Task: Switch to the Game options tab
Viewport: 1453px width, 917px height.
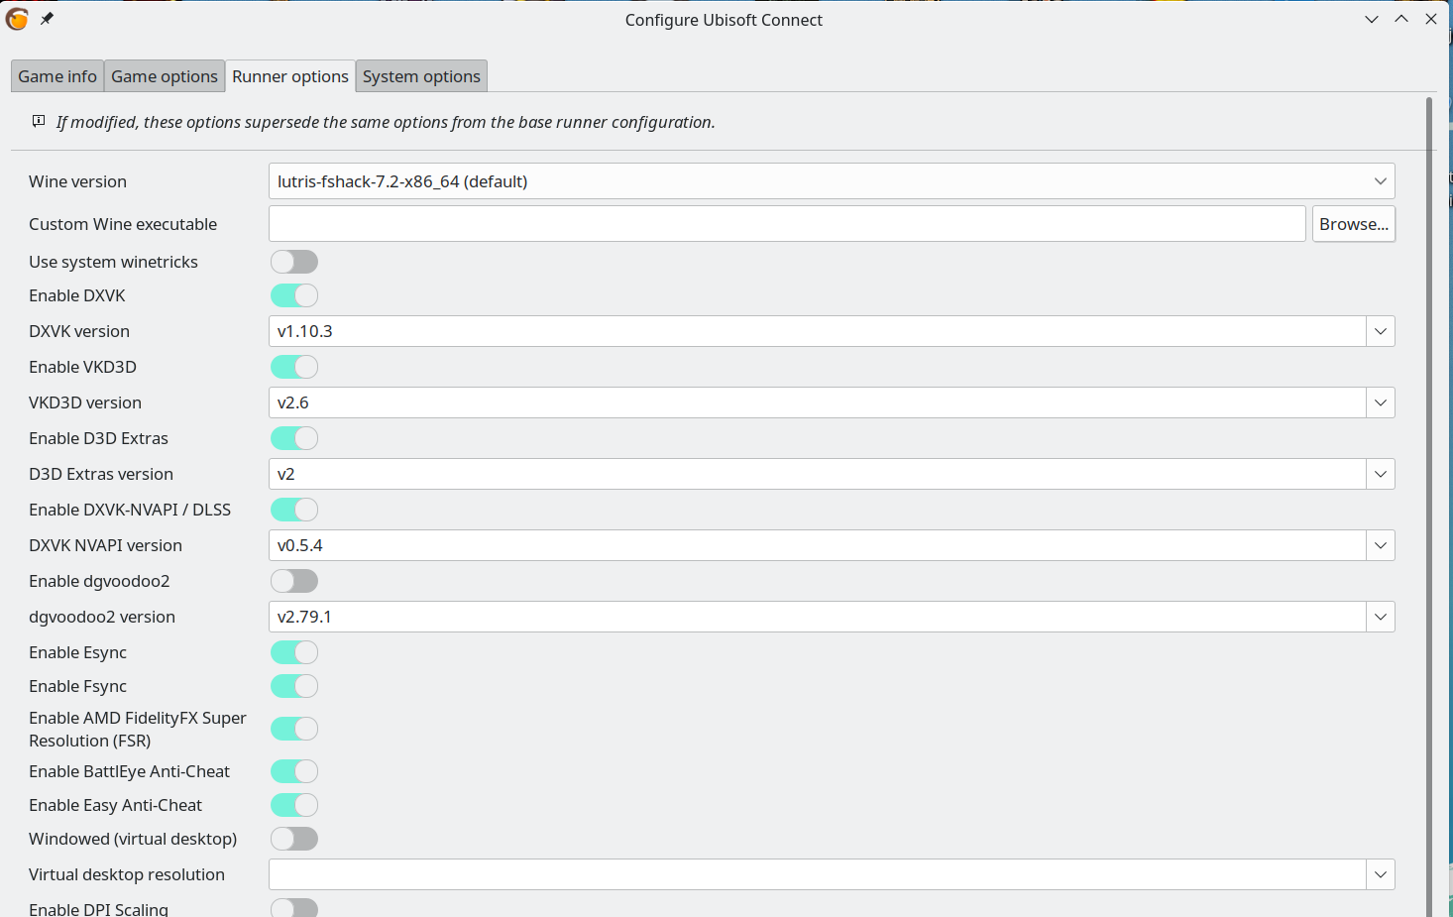Action: point(165,76)
